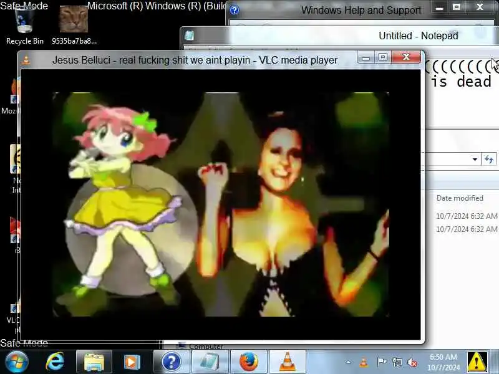The image size is (499, 374).
Task: Open Windows Explorer folder taskbar button
Action: [94, 362]
